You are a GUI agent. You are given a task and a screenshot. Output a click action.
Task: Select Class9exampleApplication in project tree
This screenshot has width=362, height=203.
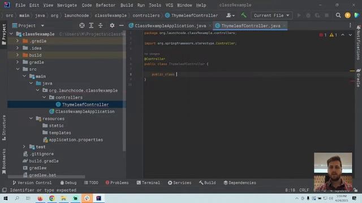pos(85,112)
